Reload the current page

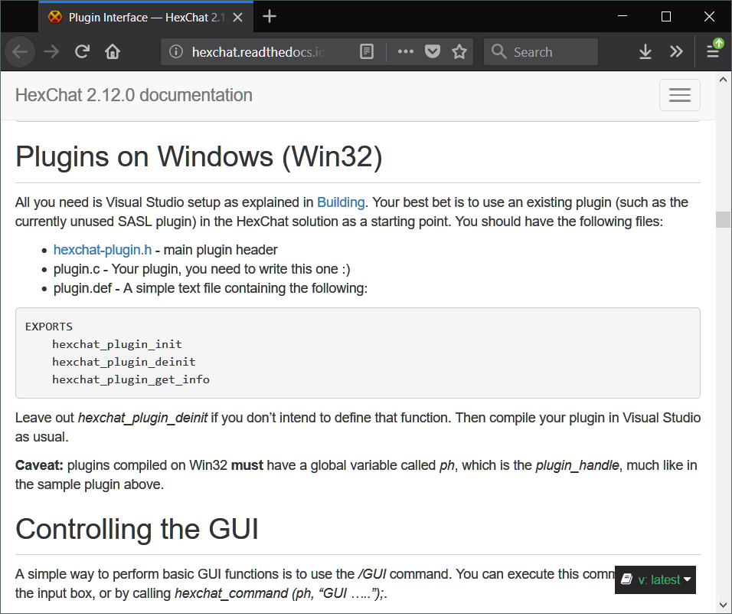82,52
